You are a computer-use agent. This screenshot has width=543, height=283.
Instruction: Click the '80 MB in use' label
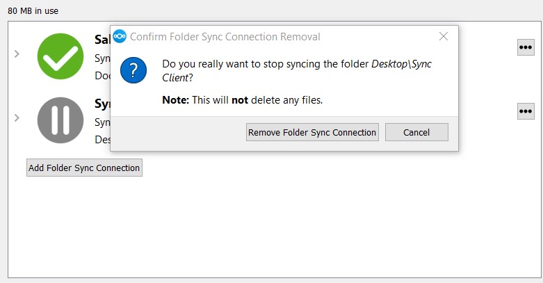tap(32, 10)
